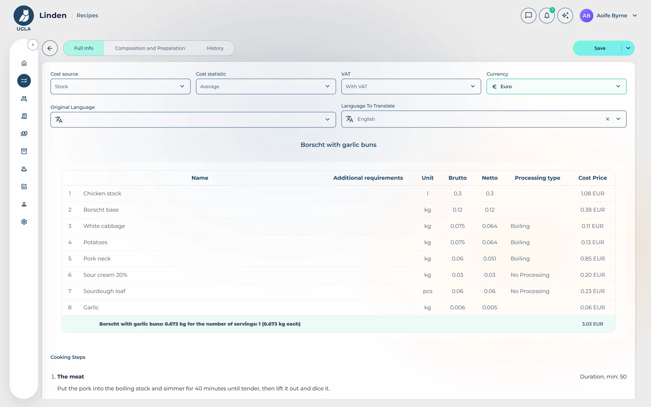The image size is (651, 407).
Task: Open the Original Language dropdown
Action: pos(193,120)
